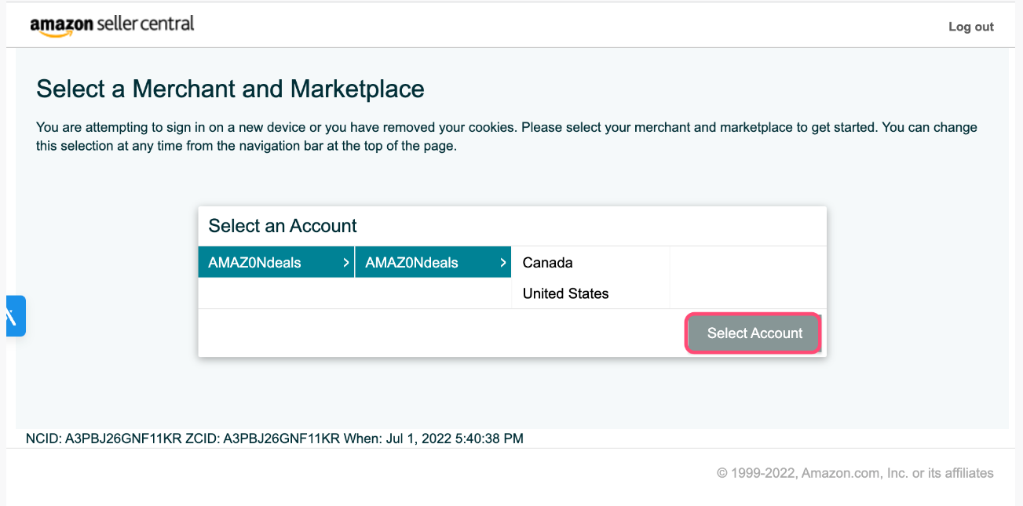
Task: Click the "Select a Merchant and Marketplace" heading
Action: 230,89
